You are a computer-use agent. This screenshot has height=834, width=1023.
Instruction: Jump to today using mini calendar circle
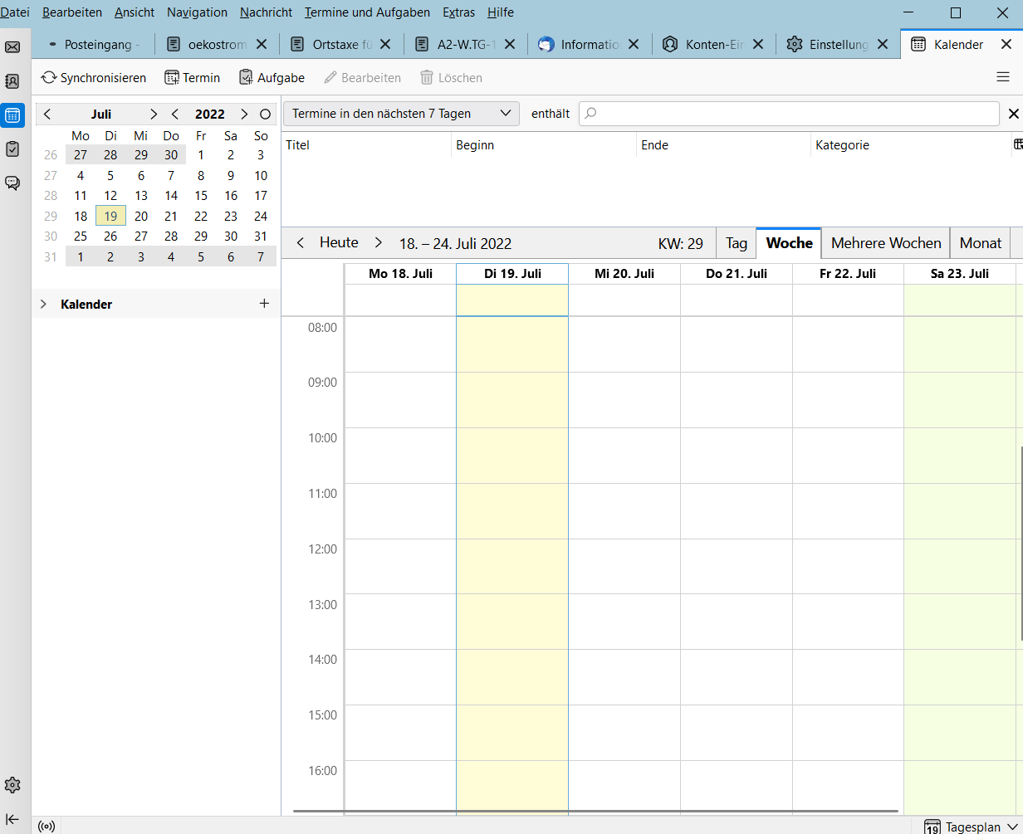tap(266, 115)
